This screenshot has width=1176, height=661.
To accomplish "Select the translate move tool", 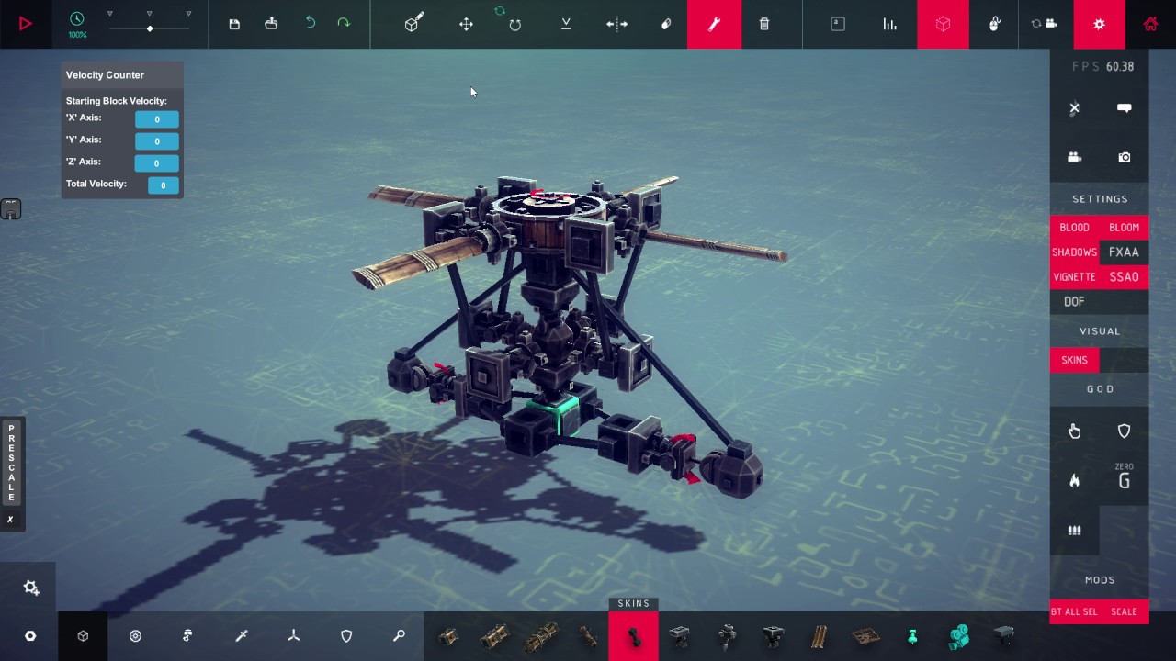I will pyautogui.click(x=467, y=24).
